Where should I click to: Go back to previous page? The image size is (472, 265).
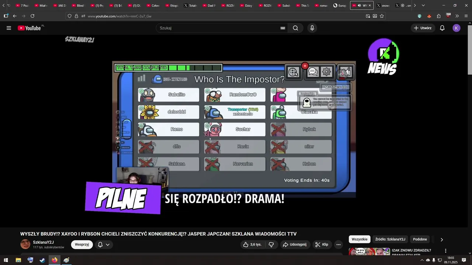(15, 16)
